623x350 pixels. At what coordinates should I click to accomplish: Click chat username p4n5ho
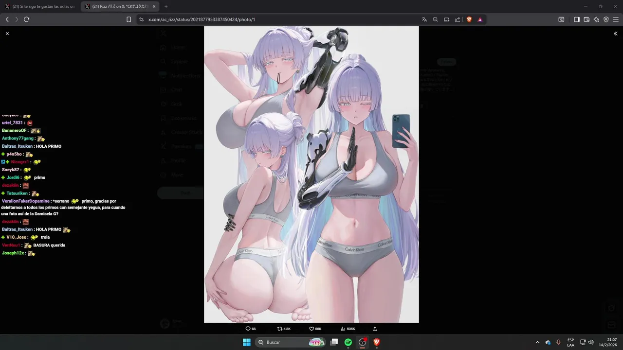(14, 154)
